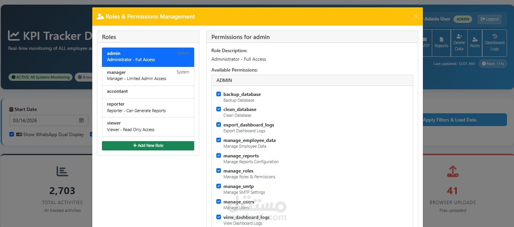514x227 pixels.
Task: Select the accontant role
Action: click(148, 92)
